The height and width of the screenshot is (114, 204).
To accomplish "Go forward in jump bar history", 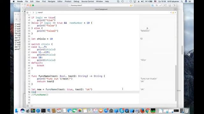I will click(x=33, y=13).
